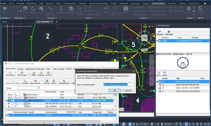211x126 pixels.
Task: Click the Duplicar icon
Action: point(41,73)
